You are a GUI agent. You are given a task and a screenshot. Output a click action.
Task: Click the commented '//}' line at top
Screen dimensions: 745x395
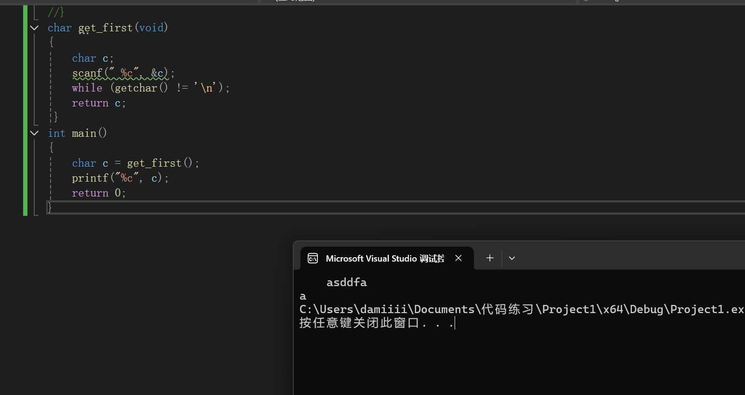(56, 13)
